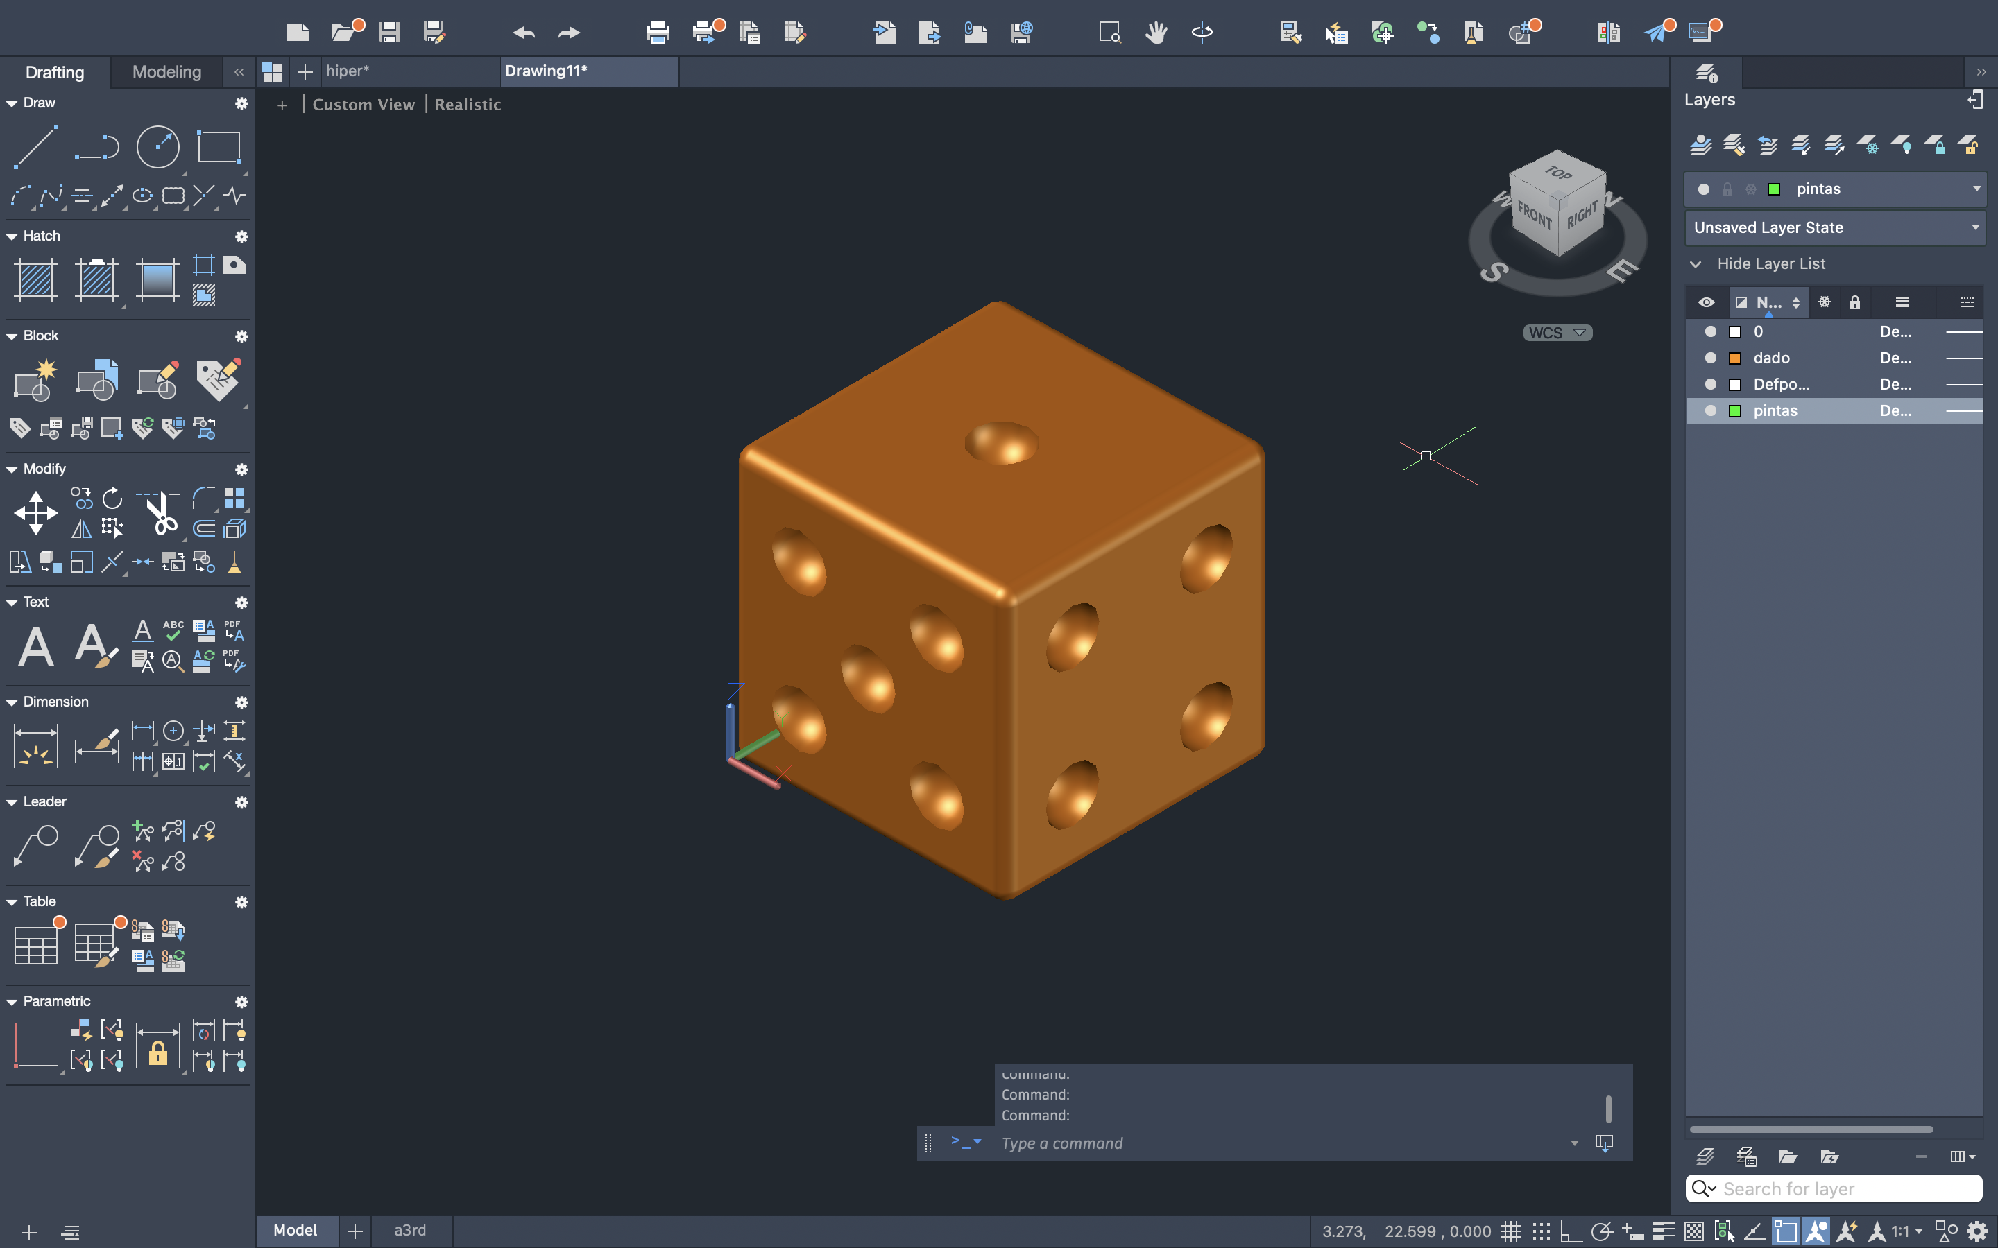Select the Rectangle draw tool
Viewport: 1998px width, 1248px height.
tap(219, 148)
